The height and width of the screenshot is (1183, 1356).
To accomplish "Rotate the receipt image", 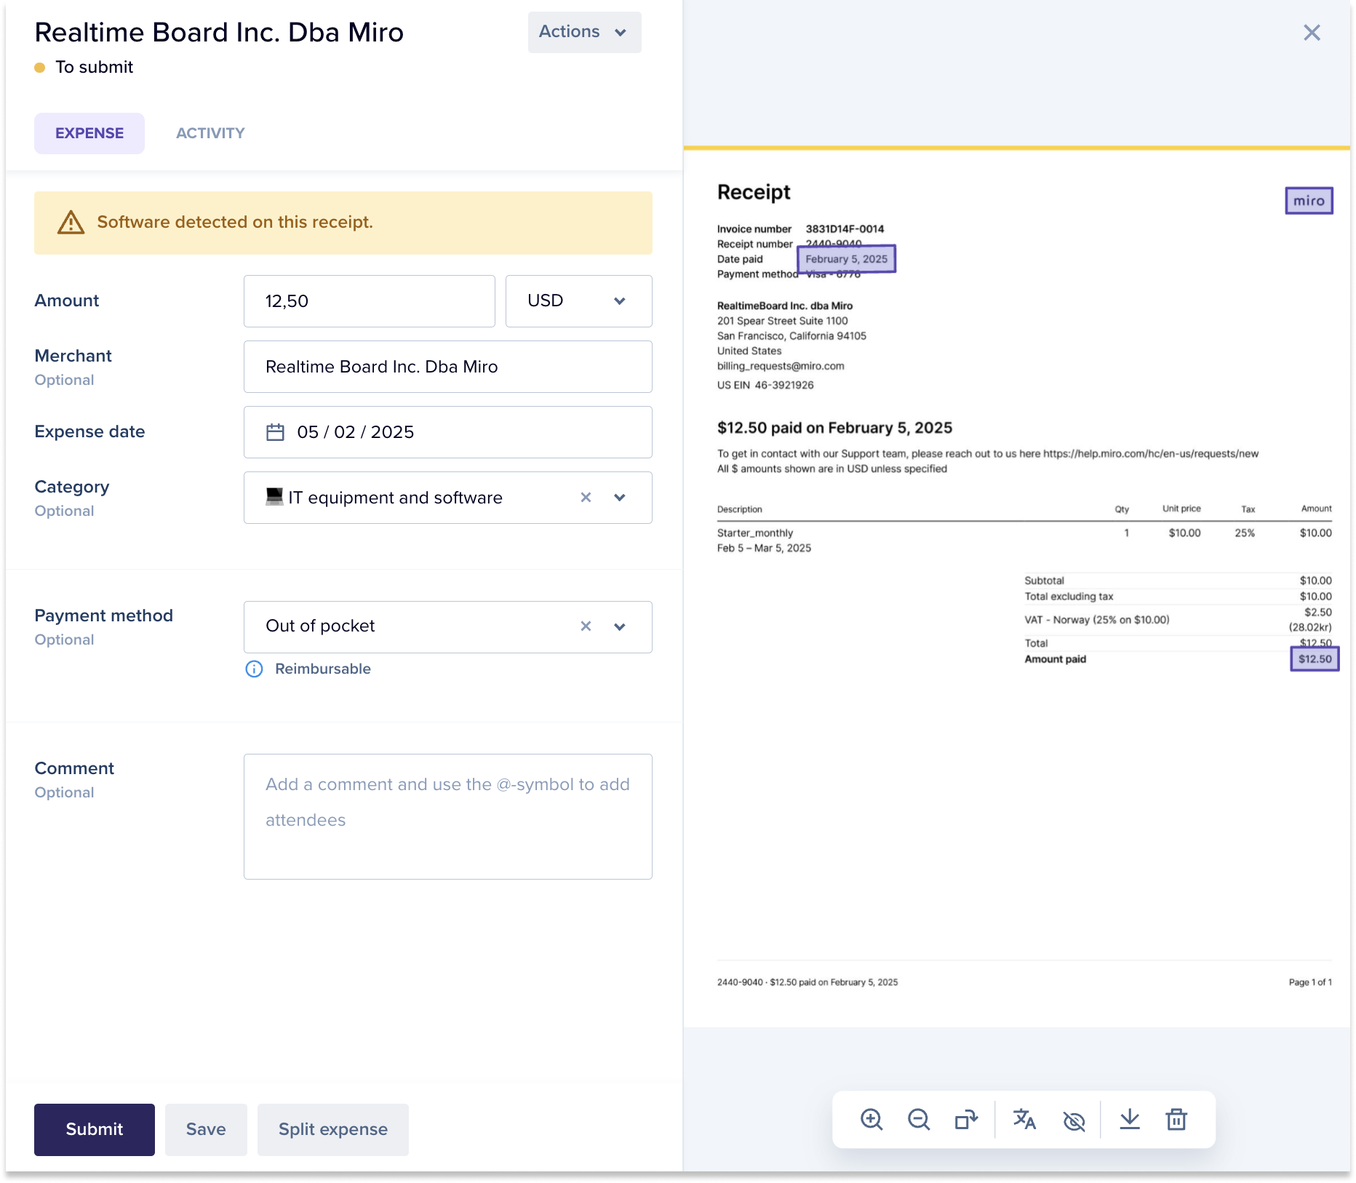I will coord(966,1120).
